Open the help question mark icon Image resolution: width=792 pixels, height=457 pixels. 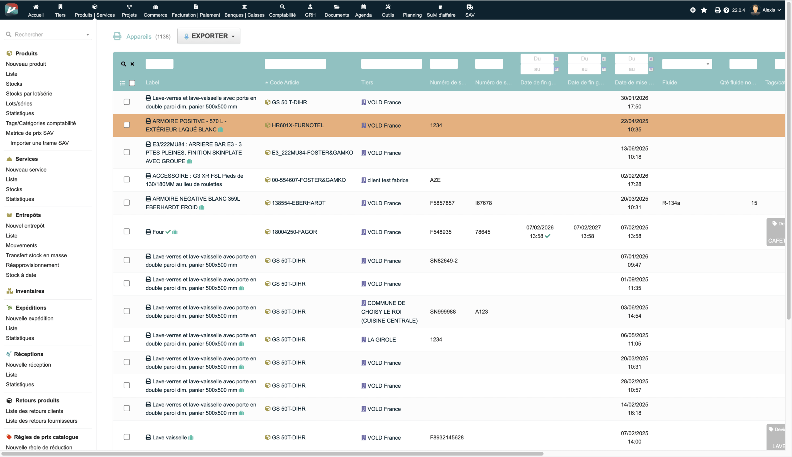(726, 10)
